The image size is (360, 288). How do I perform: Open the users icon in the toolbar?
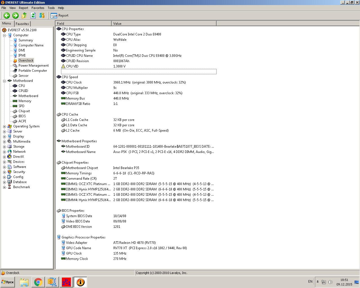tap(42, 15)
